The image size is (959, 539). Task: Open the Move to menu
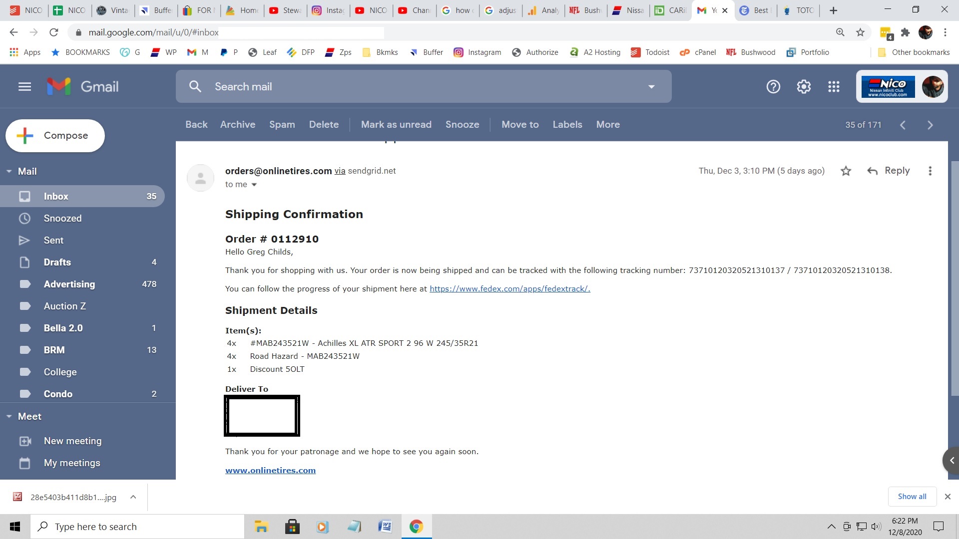pyautogui.click(x=520, y=125)
